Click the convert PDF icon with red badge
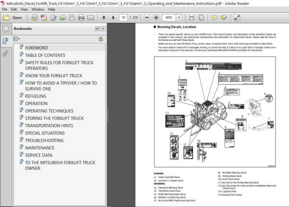 click(x=44, y=18)
